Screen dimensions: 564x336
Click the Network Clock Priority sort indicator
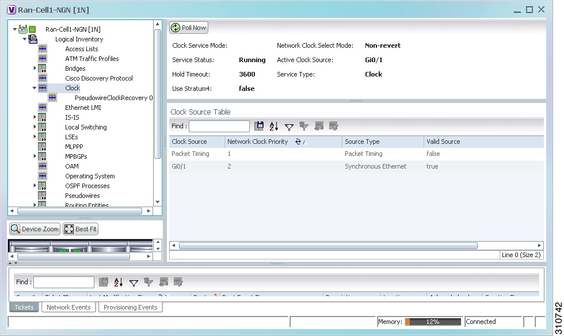(x=300, y=142)
